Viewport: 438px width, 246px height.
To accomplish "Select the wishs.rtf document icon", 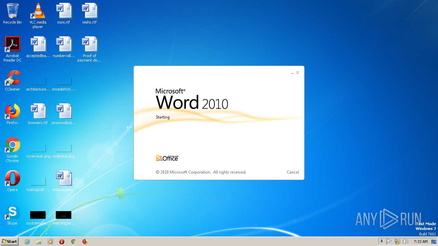I will point(89,14).
